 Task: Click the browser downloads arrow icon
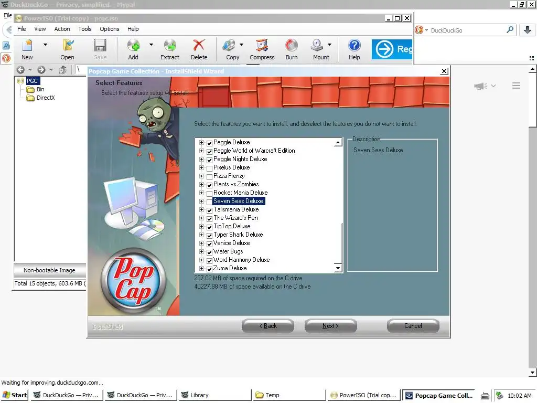528,30
